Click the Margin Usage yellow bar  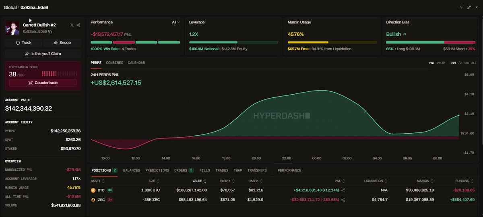332,42
